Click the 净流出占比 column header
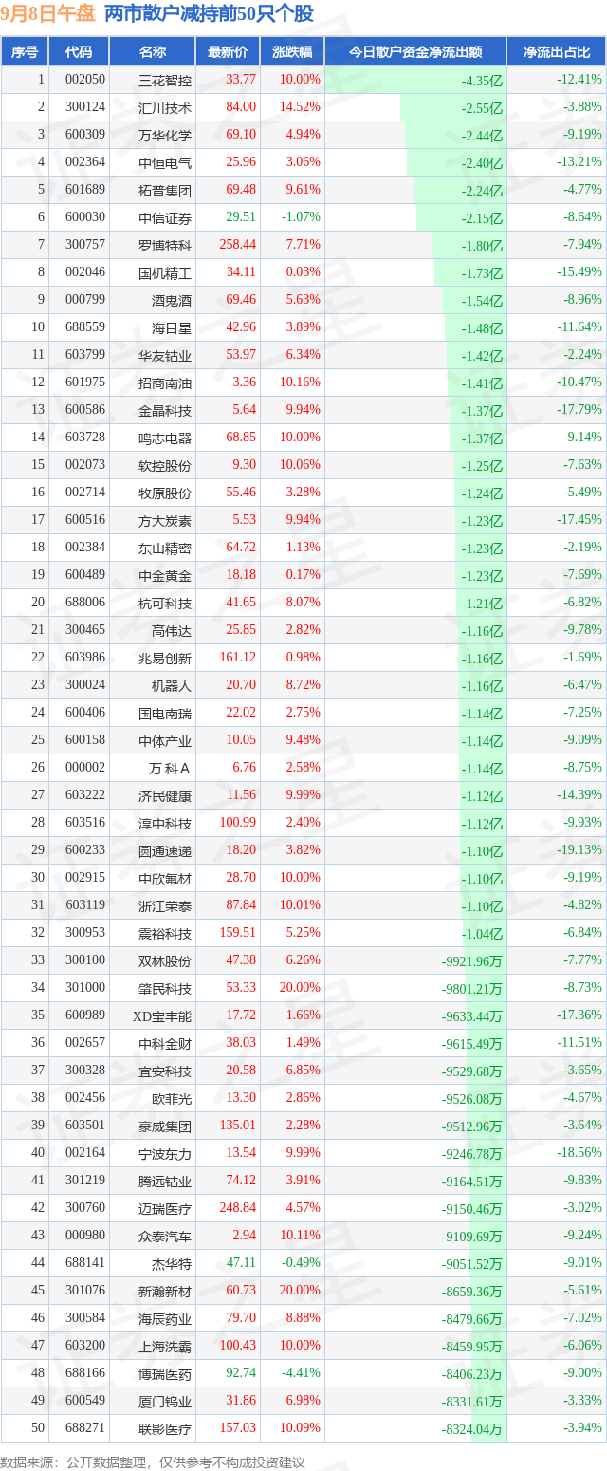The image size is (607, 1471). (556, 52)
